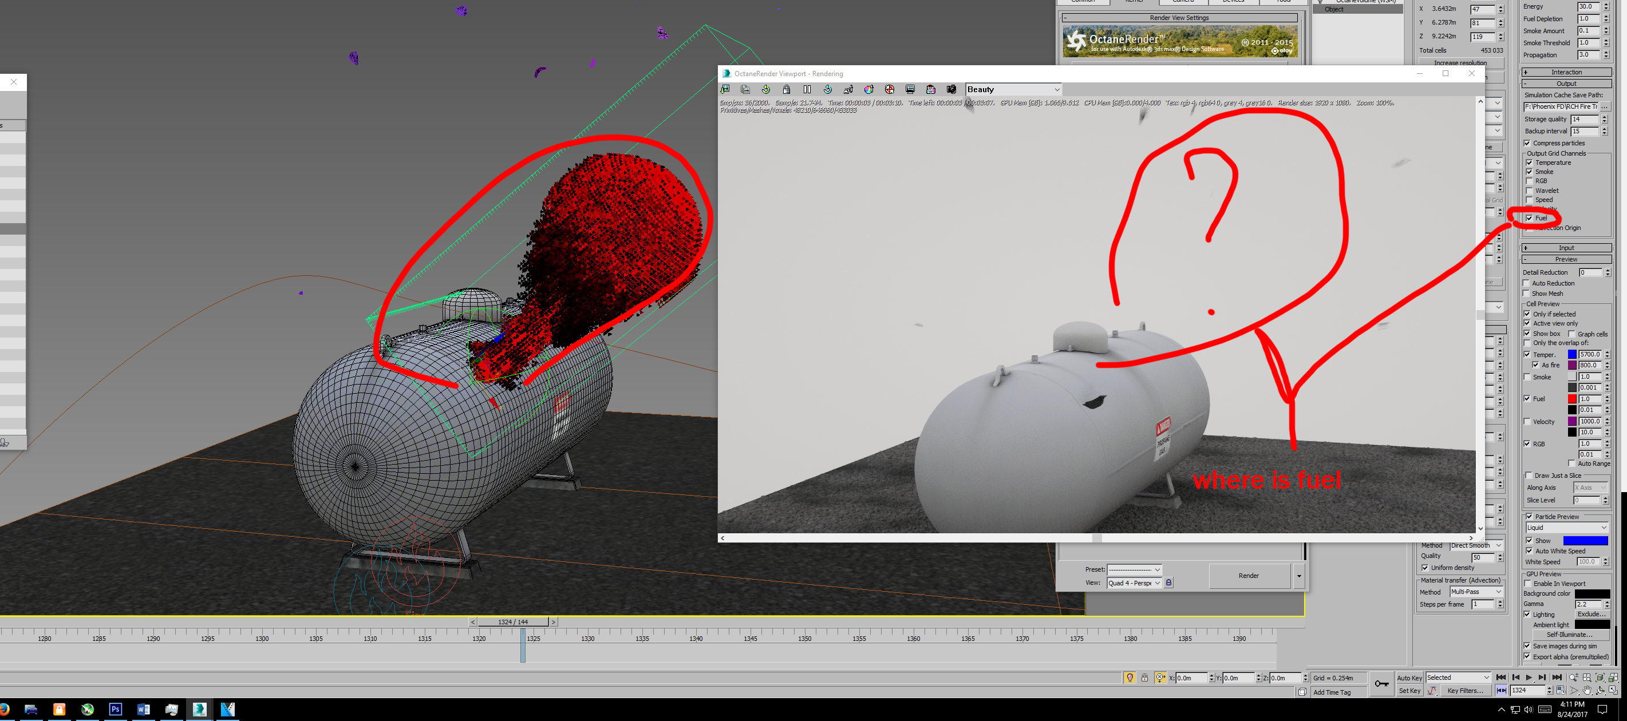This screenshot has width=1627, height=721.
Task: Expand the Interaction rollout
Action: tap(1566, 72)
